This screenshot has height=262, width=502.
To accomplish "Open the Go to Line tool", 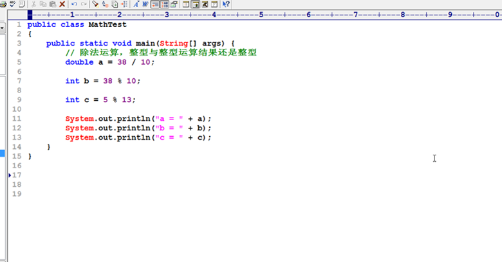I will (124, 4).
